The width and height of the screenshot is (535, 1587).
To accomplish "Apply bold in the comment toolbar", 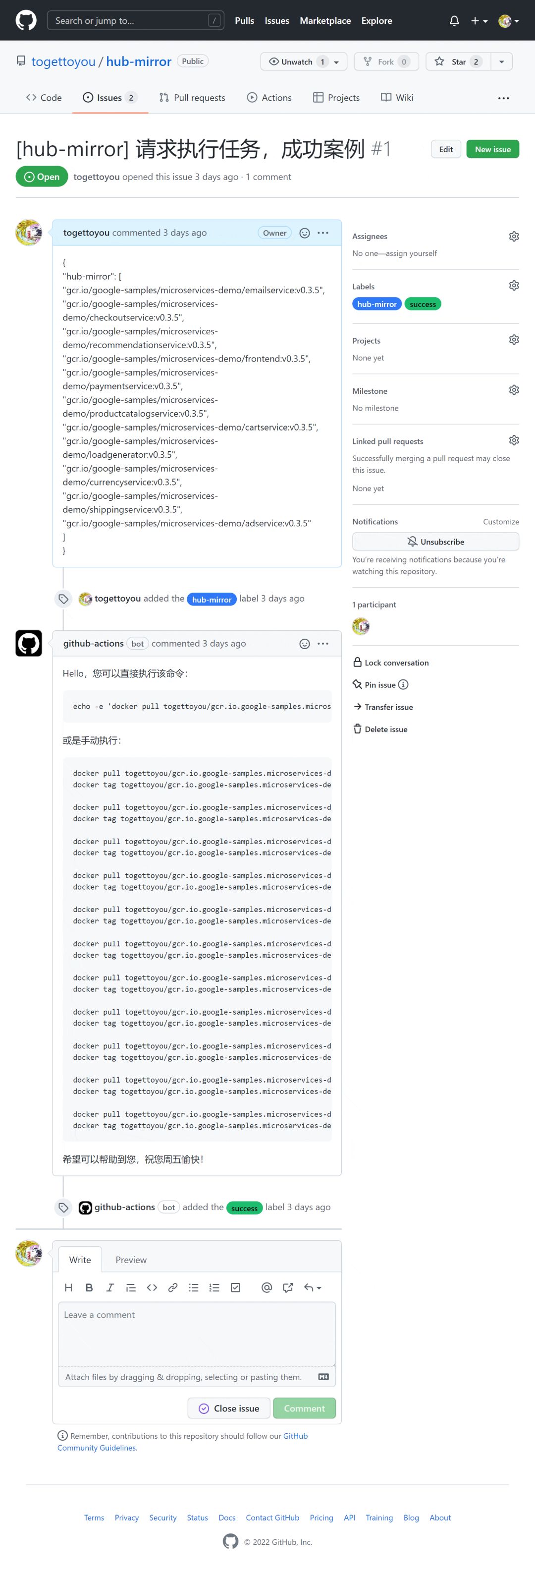I will click(x=89, y=1287).
